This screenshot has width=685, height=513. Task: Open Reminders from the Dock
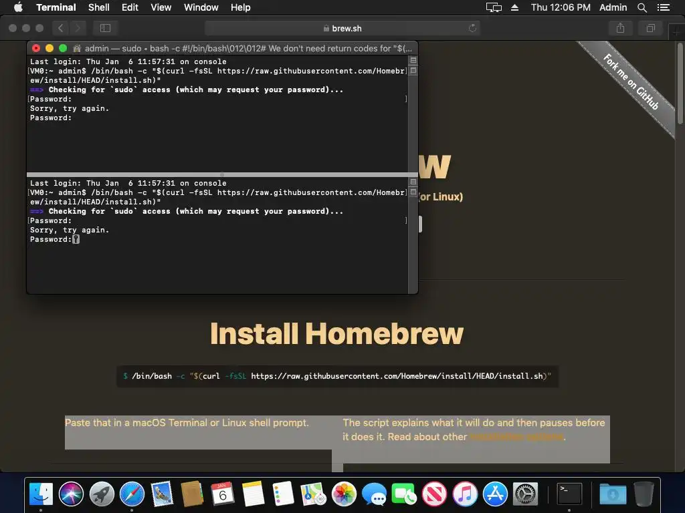[x=283, y=494]
